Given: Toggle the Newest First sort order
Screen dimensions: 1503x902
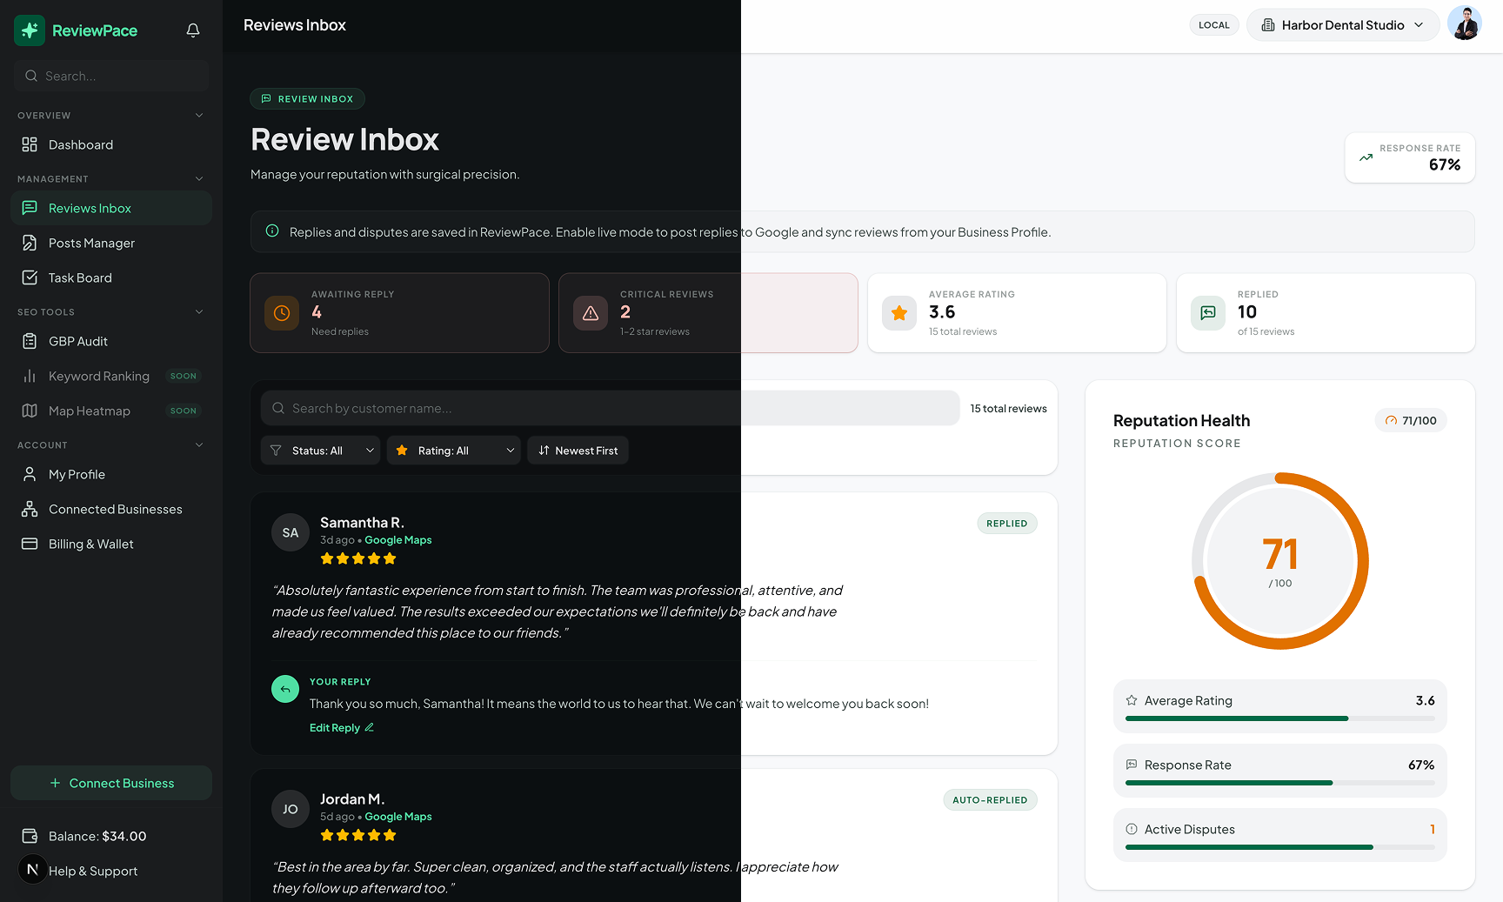Looking at the screenshot, I should point(578,451).
